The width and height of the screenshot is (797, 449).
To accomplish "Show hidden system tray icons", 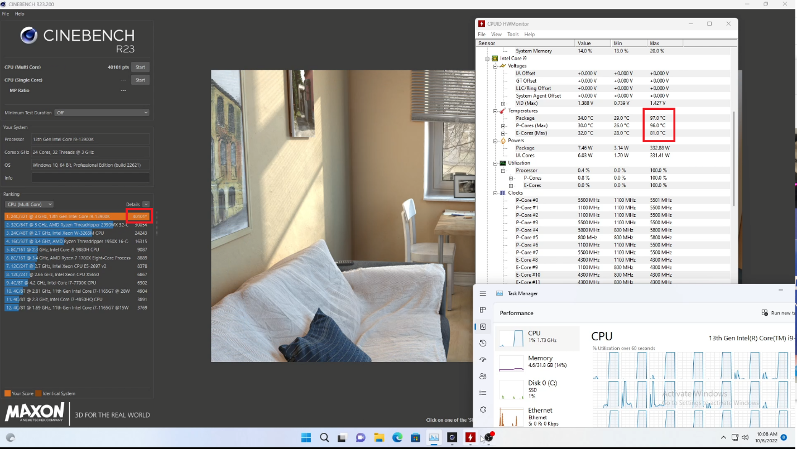I will coord(723,437).
